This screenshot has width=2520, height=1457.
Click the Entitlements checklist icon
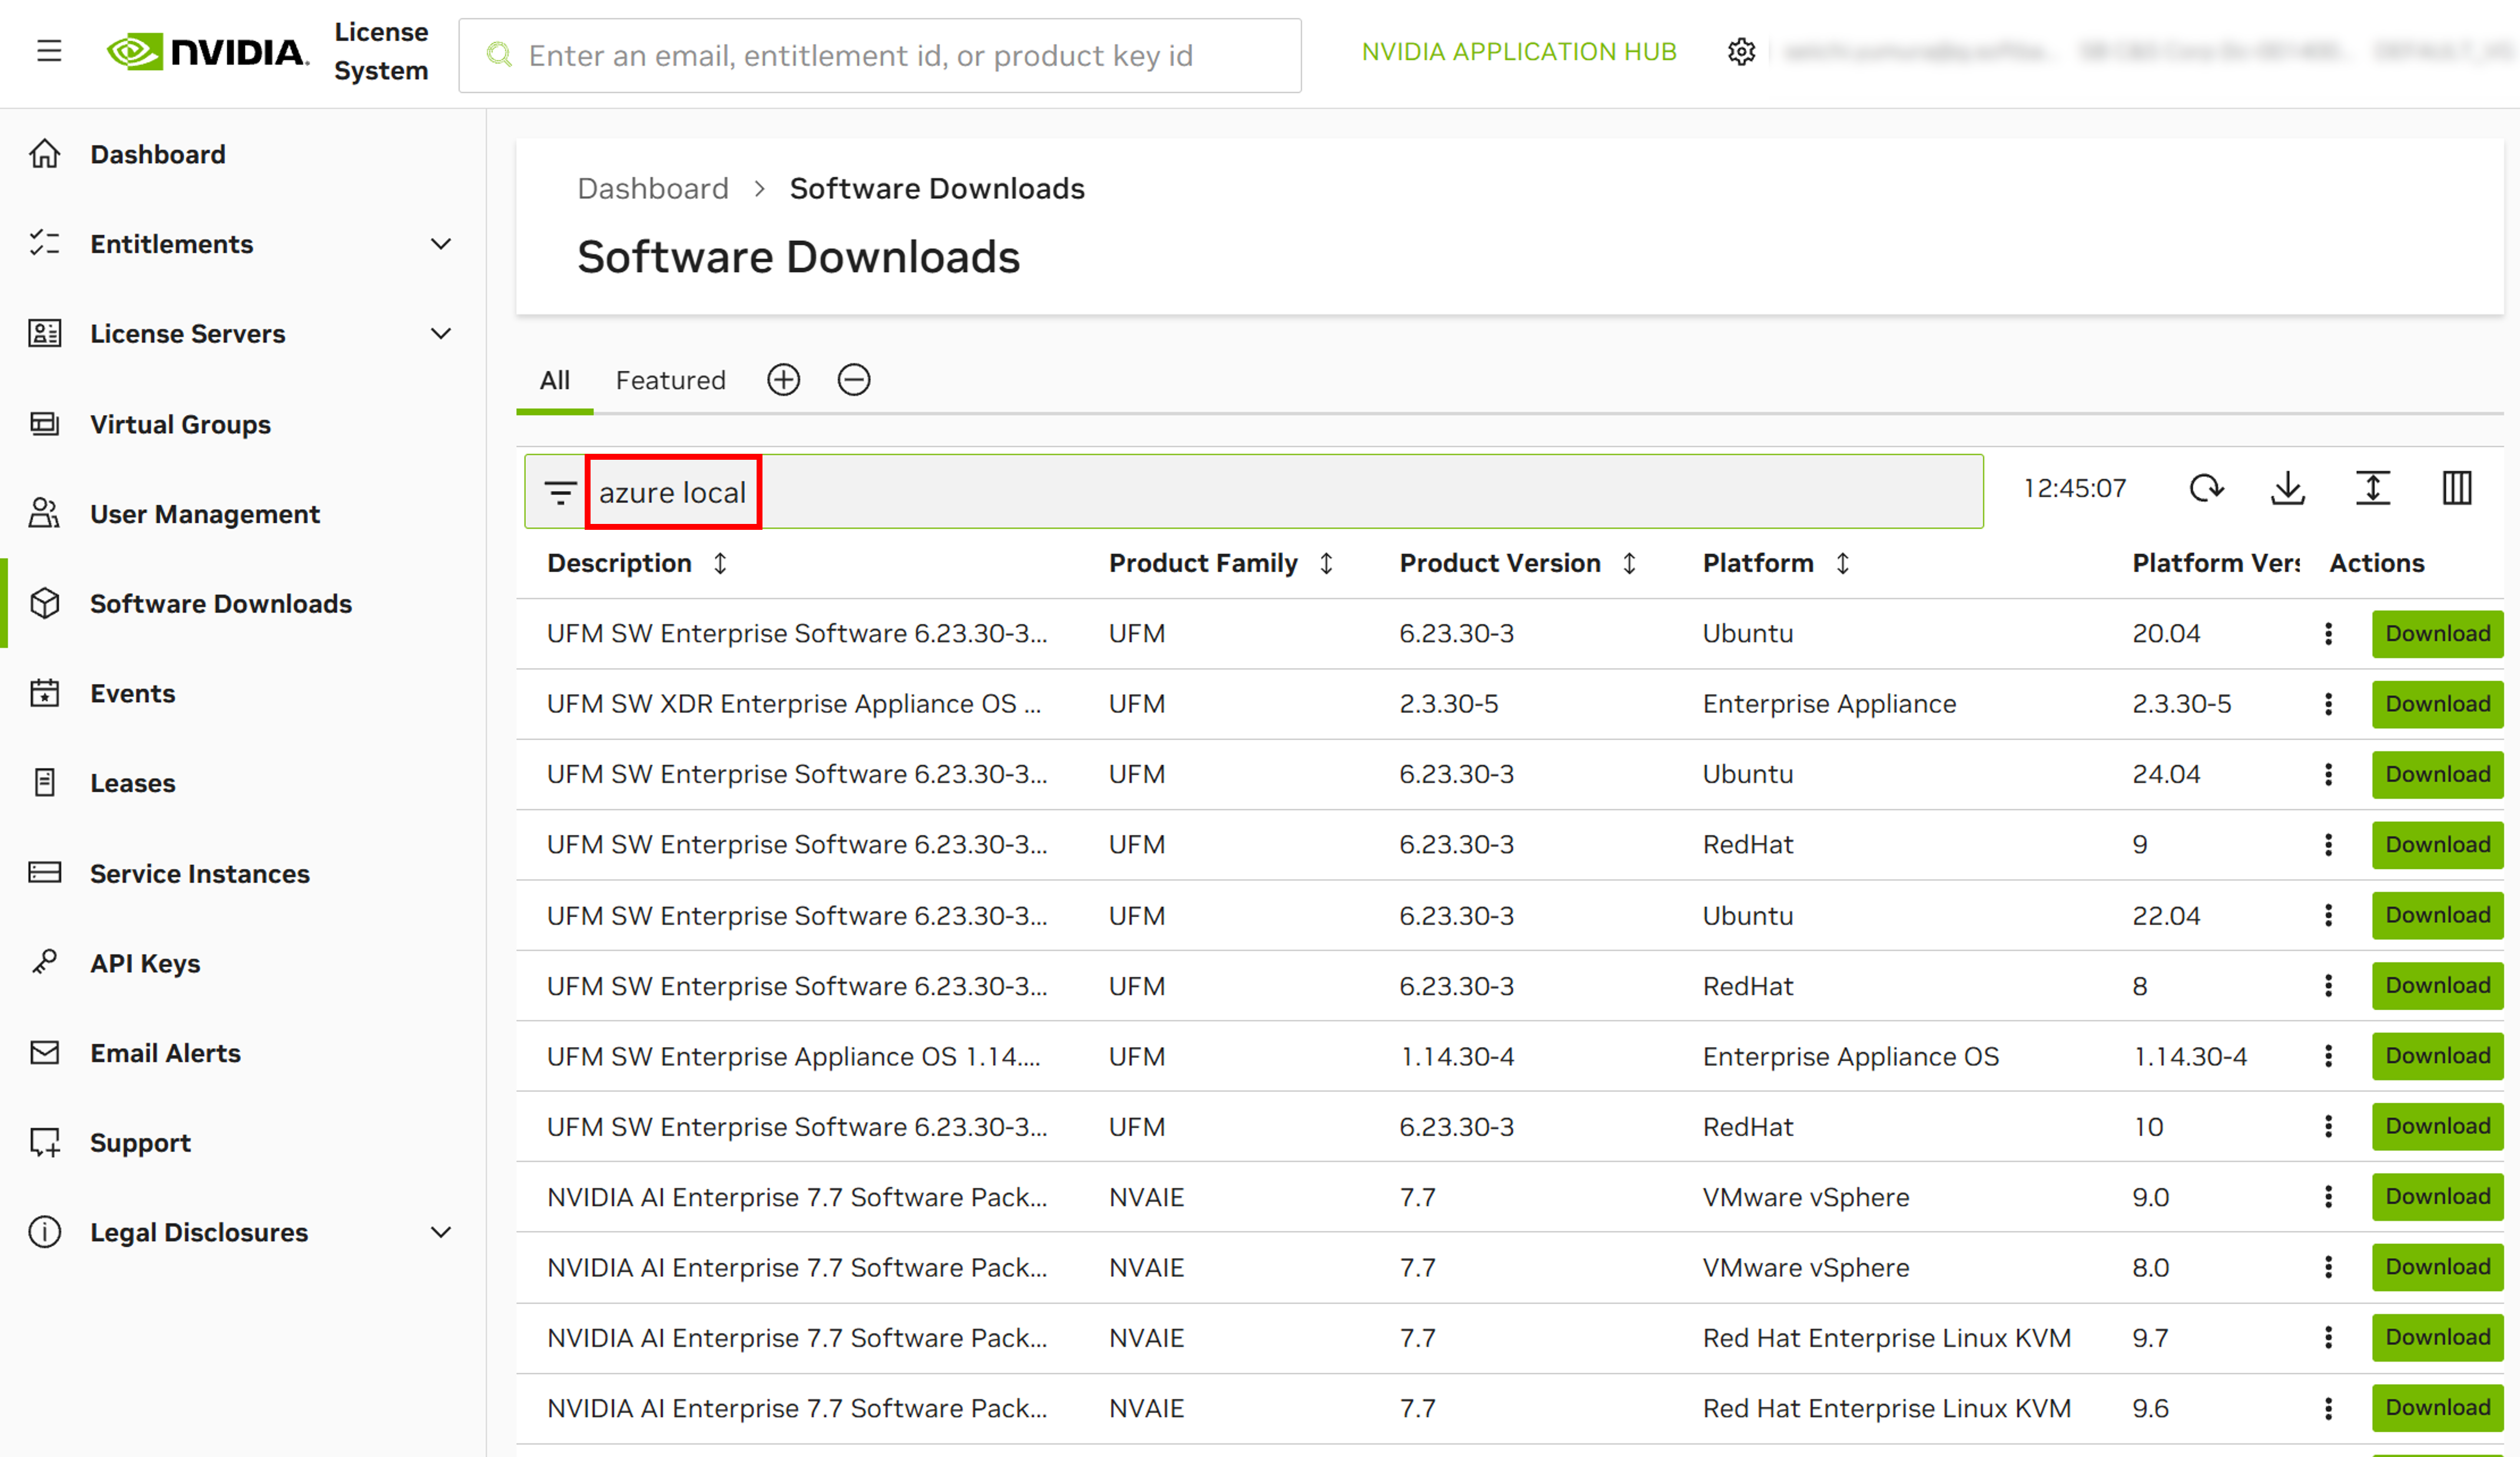point(45,243)
